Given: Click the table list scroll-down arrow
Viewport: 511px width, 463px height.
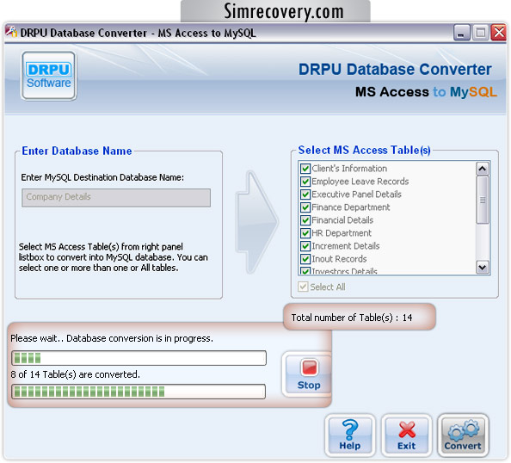Looking at the screenshot, I should pos(483,268).
